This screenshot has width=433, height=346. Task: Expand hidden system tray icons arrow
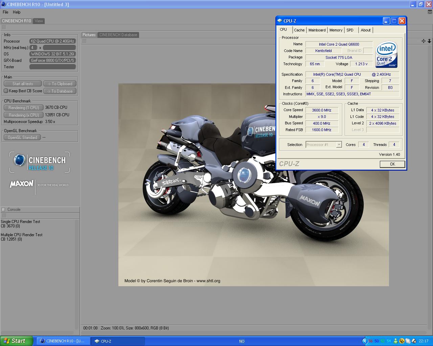point(365,341)
